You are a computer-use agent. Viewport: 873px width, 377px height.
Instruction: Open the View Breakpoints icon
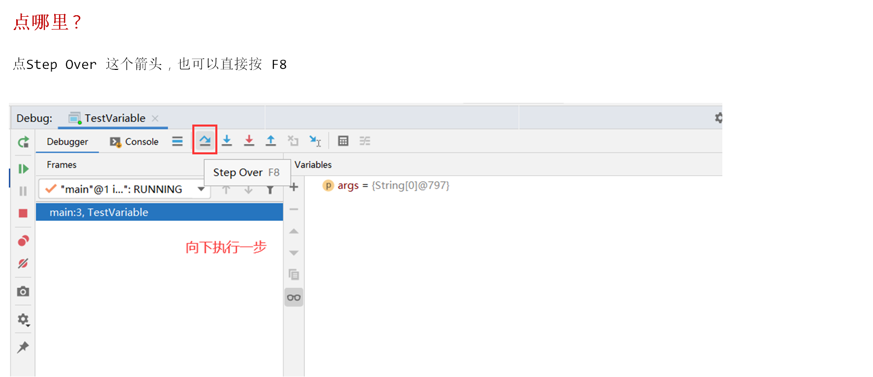point(23,241)
